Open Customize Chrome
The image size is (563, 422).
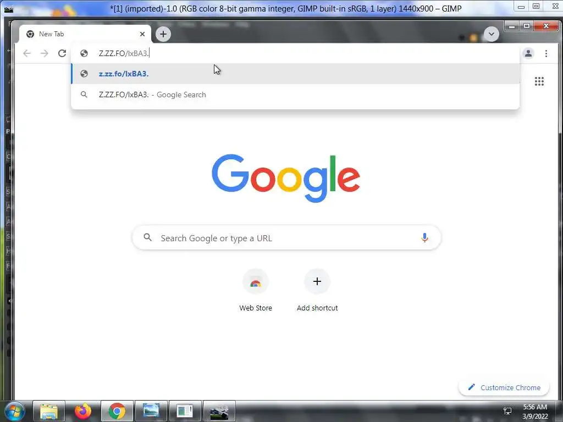(x=504, y=387)
